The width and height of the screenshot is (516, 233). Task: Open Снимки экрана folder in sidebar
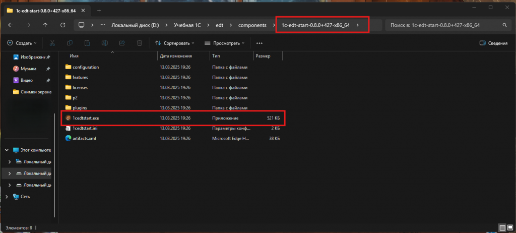tap(32, 92)
